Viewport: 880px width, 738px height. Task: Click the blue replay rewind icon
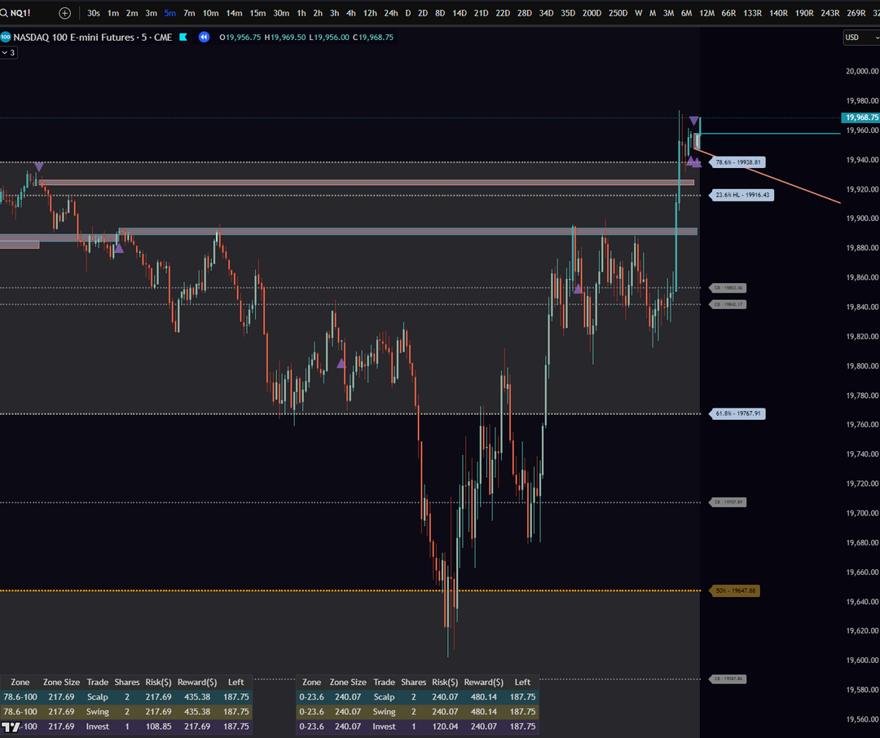click(204, 37)
